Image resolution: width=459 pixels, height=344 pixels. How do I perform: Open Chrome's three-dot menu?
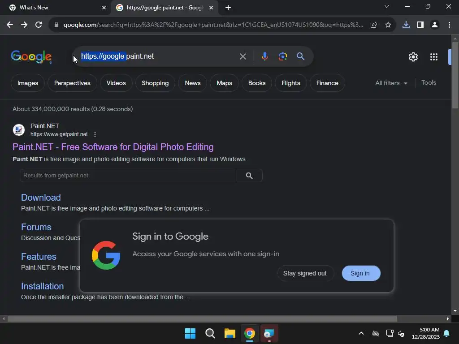pyautogui.click(x=449, y=25)
